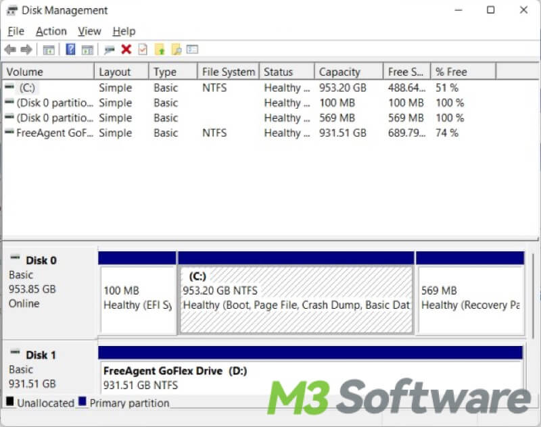Viewport: 541px width, 427px height.
Task: Close the Disk Management window
Action: tap(523, 10)
